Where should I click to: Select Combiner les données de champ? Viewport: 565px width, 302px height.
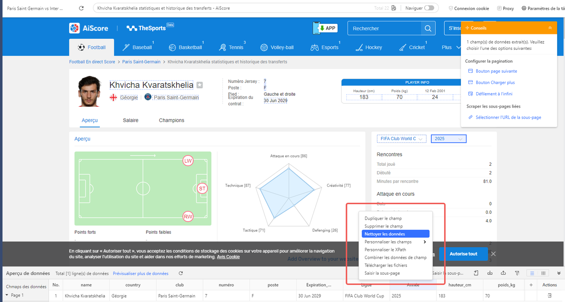pos(395,257)
